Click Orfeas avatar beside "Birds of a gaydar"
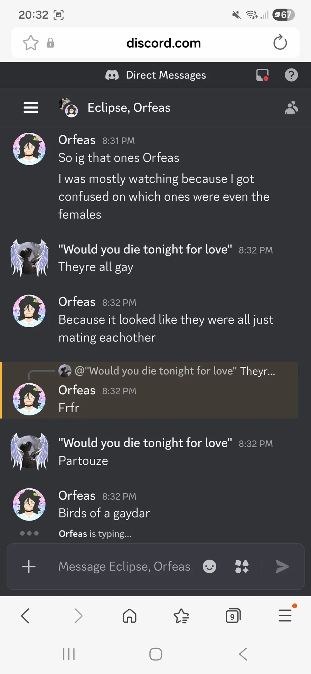 point(29,504)
